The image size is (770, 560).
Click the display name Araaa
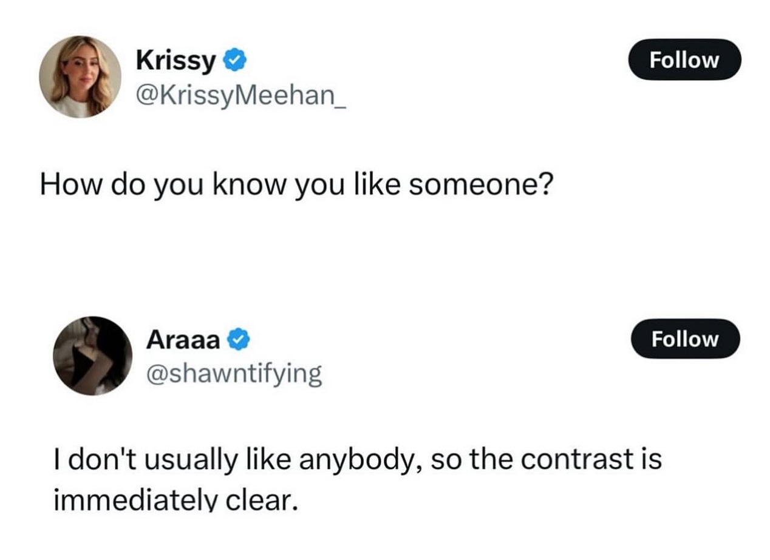point(183,340)
